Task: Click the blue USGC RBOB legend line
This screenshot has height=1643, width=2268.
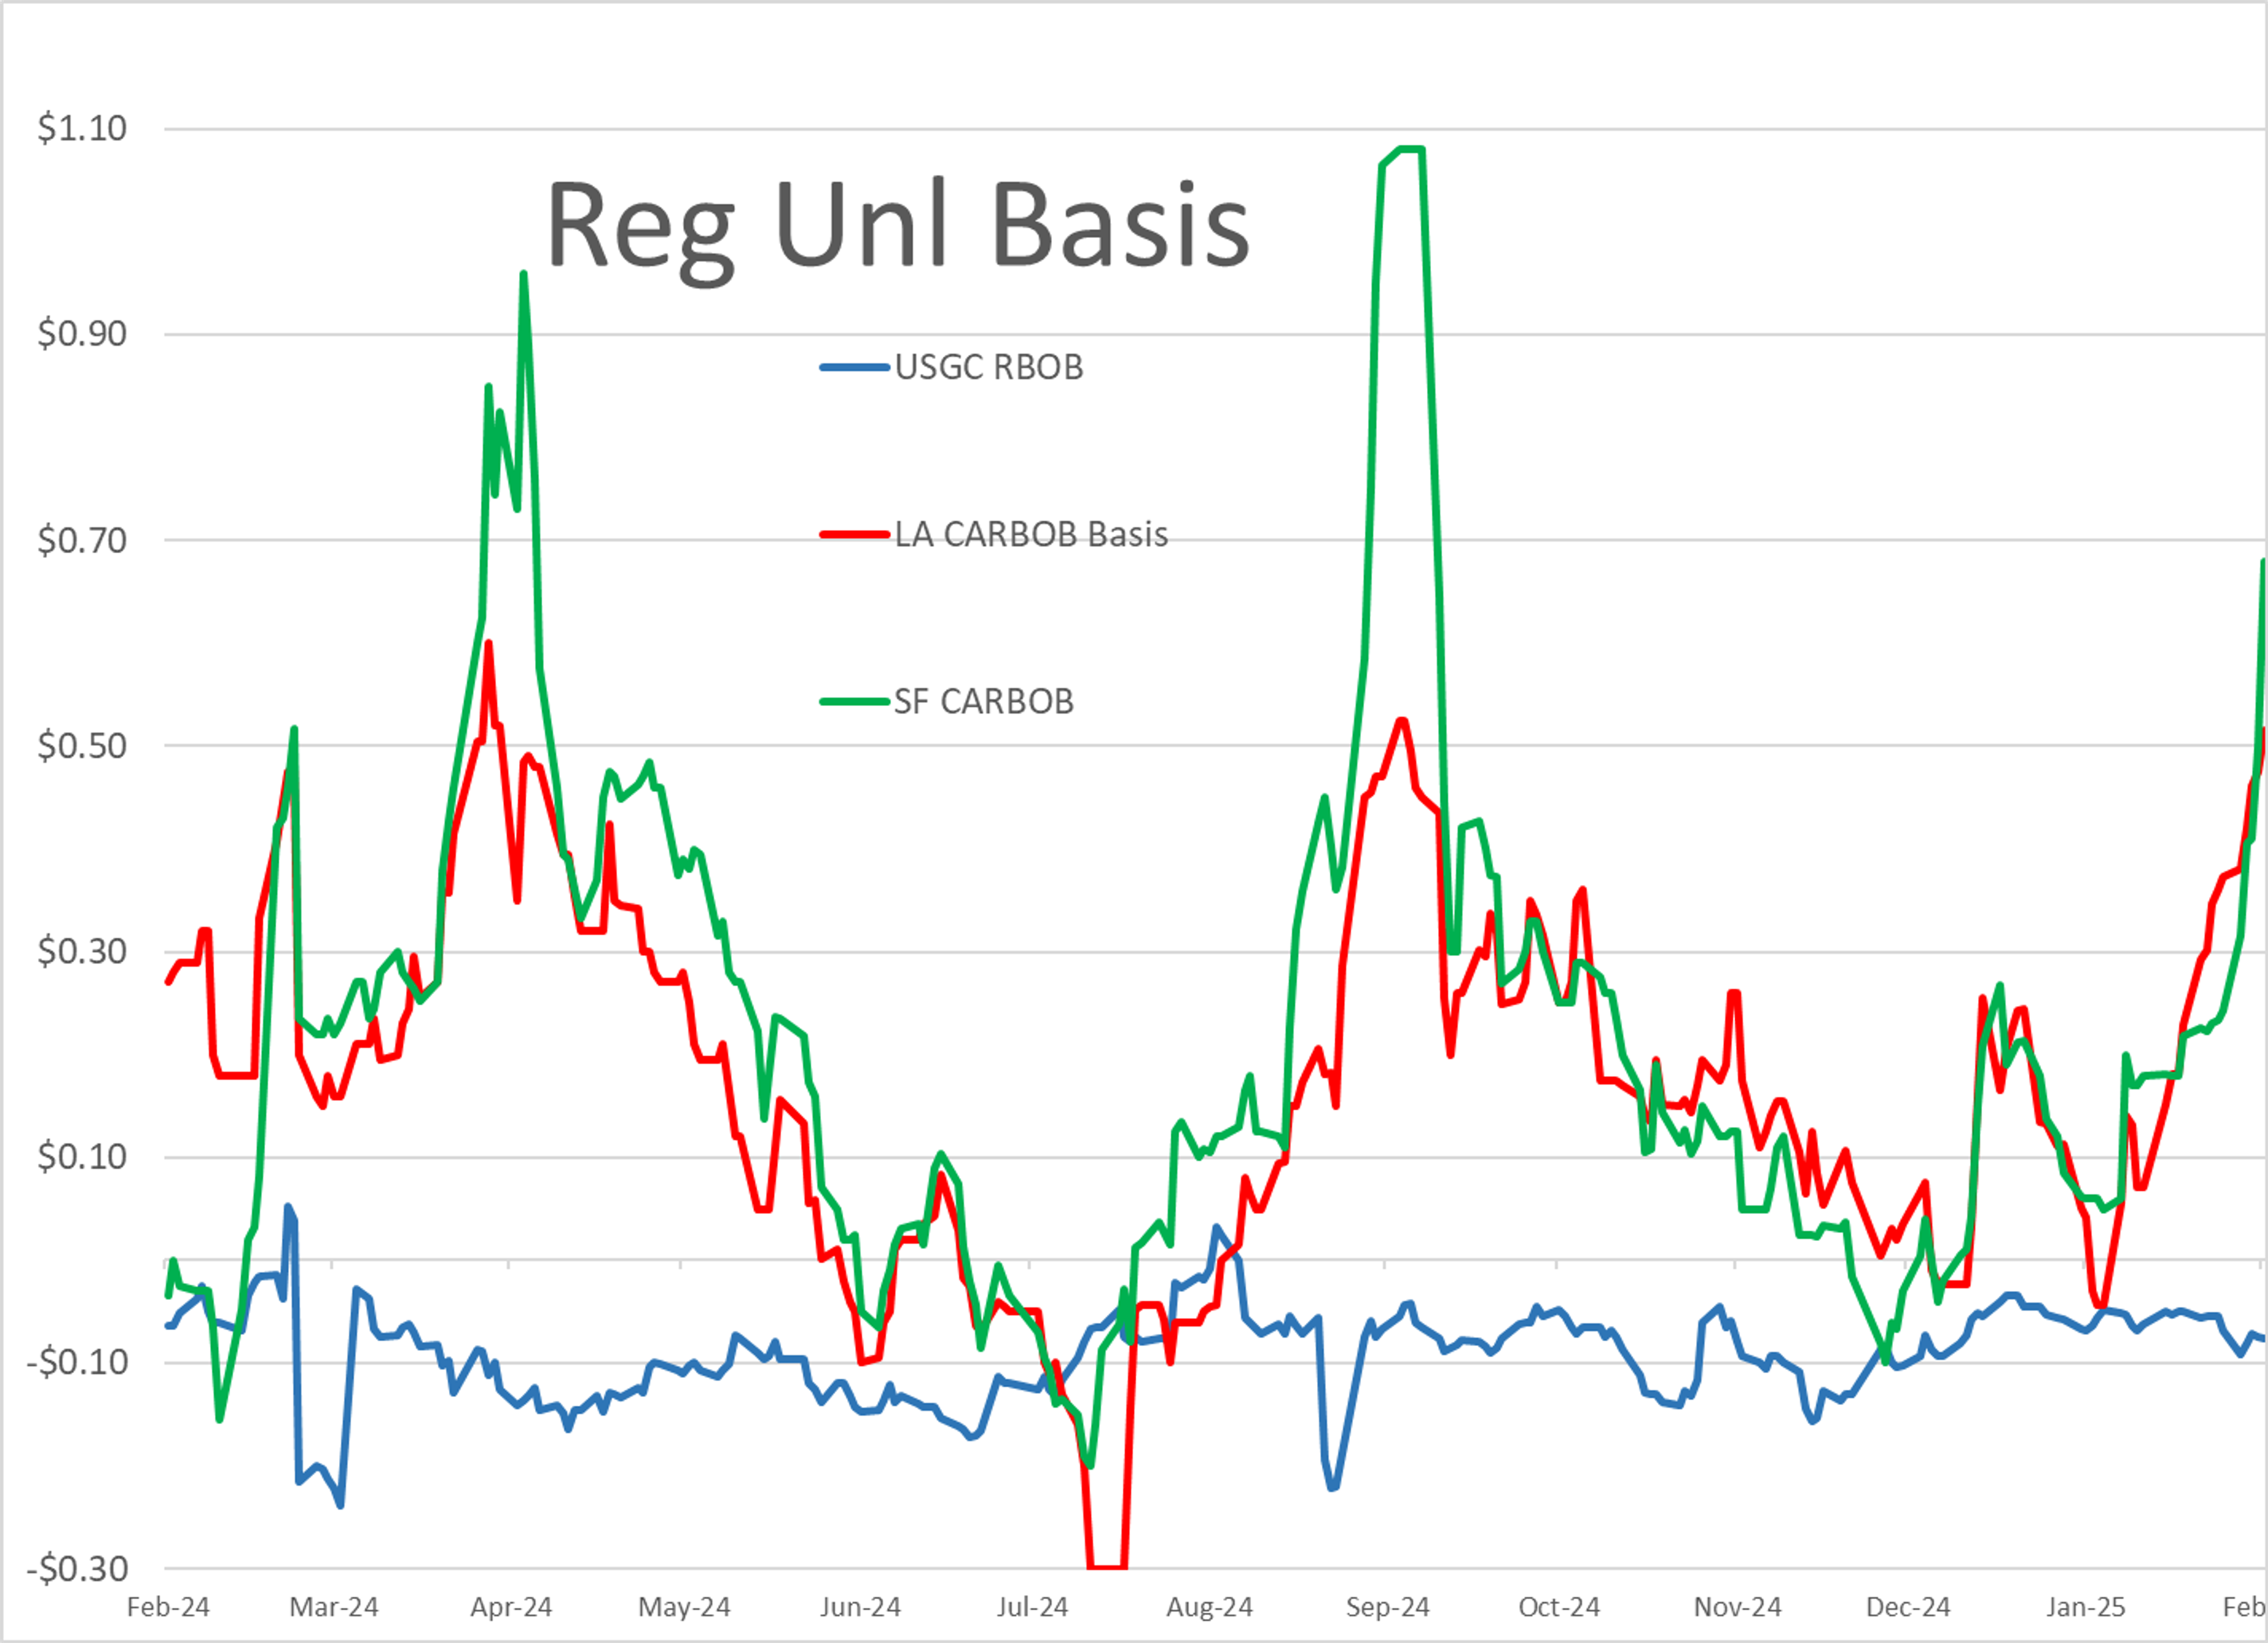Action: [854, 368]
